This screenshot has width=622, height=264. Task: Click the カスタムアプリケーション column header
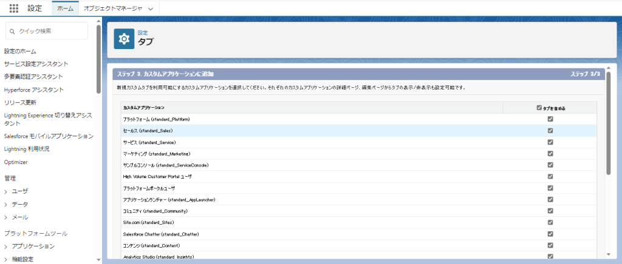[144, 108]
